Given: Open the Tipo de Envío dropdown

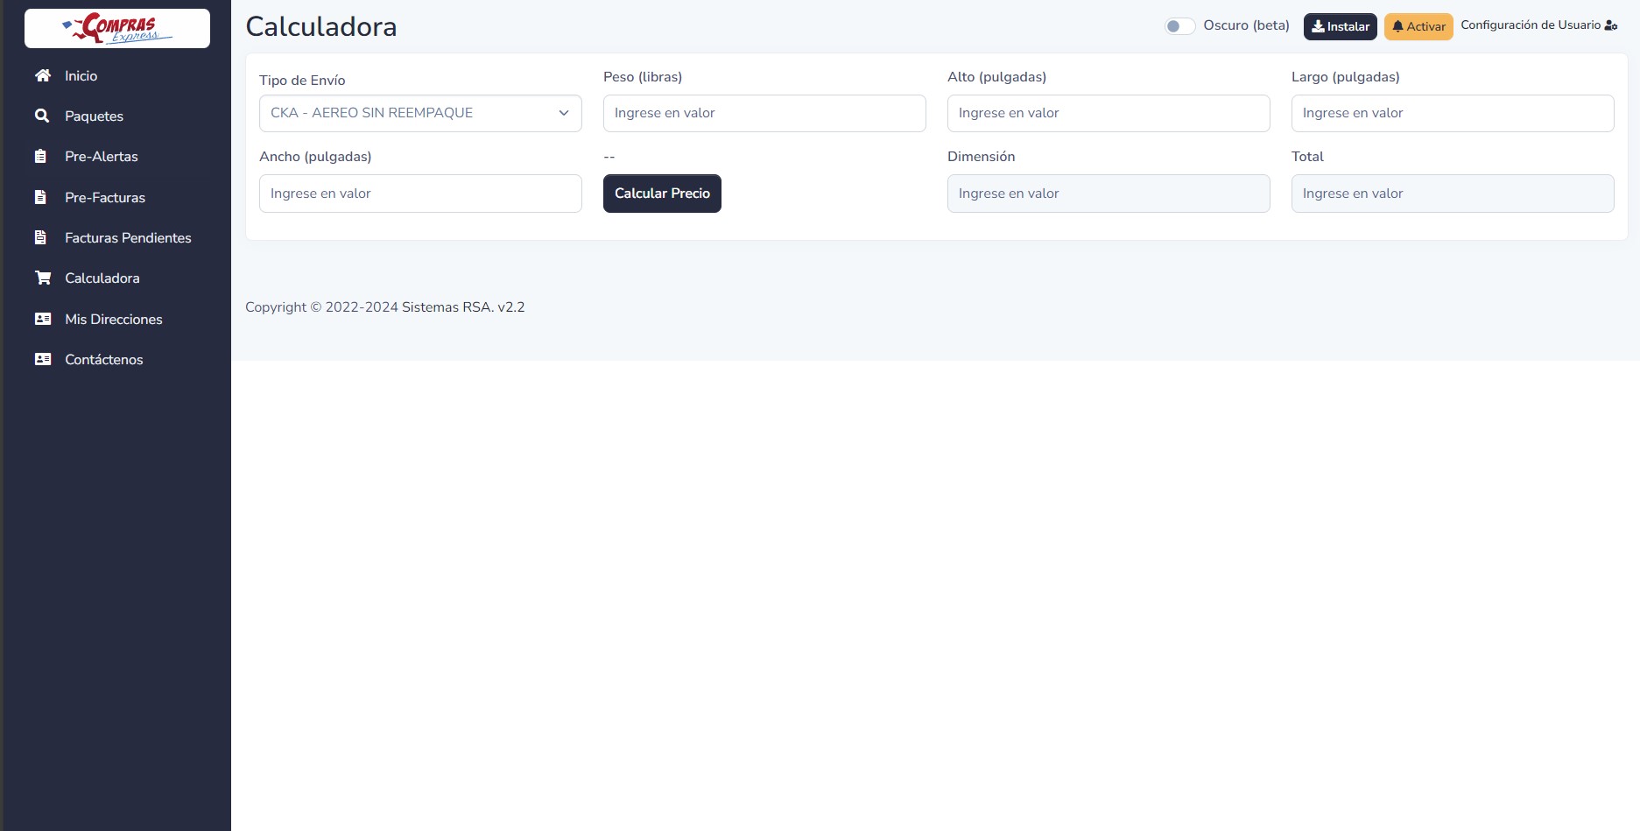Looking at the screenshot, I should 420,113.
